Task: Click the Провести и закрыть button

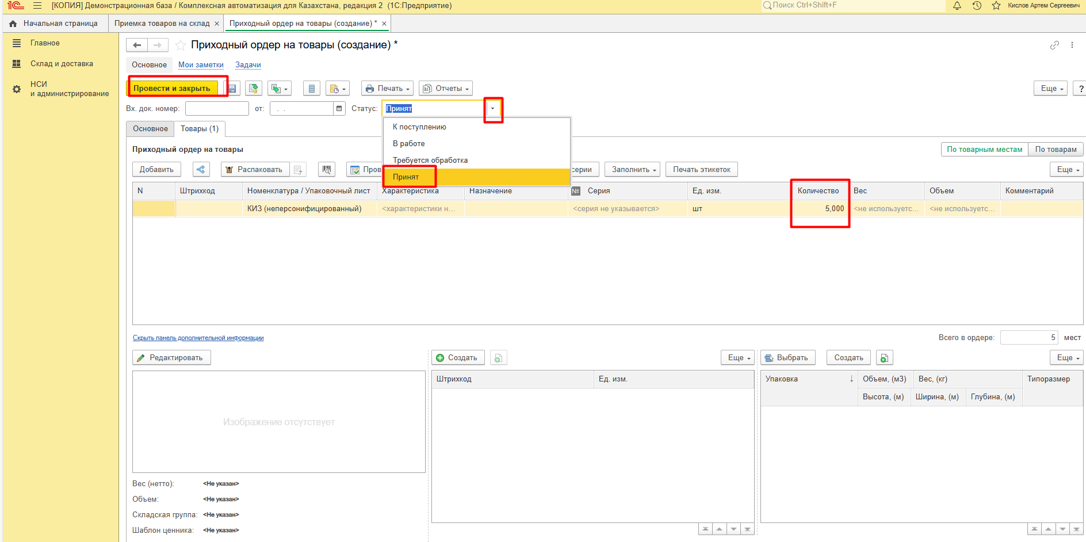Action: [x=172, y=89]
